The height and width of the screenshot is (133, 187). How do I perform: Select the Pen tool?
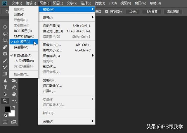14,87
